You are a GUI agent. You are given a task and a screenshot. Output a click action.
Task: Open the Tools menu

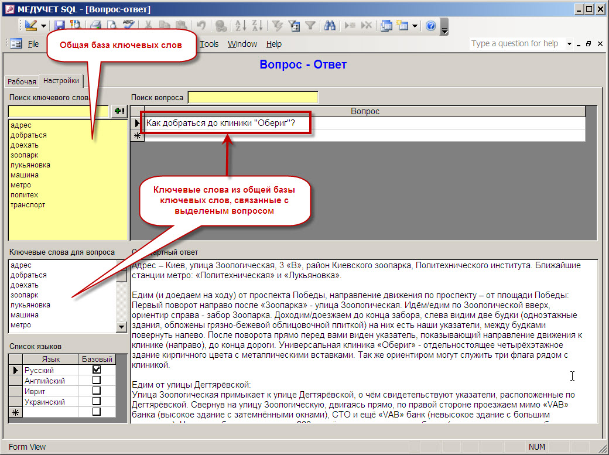(x=209, y=44)
